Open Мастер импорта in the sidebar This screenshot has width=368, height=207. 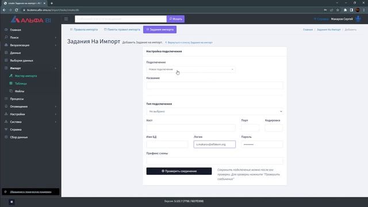pyautogui.click(x=26, y=76)
